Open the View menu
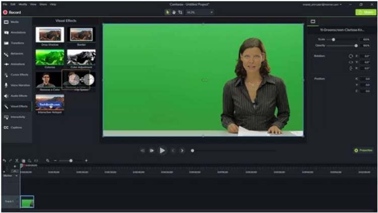 [x=33, y=5]
